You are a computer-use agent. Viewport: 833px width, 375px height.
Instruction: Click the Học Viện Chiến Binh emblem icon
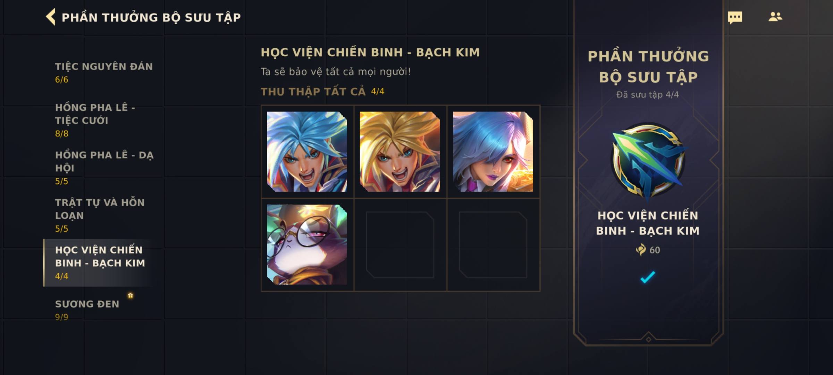[x=648, y=161]
